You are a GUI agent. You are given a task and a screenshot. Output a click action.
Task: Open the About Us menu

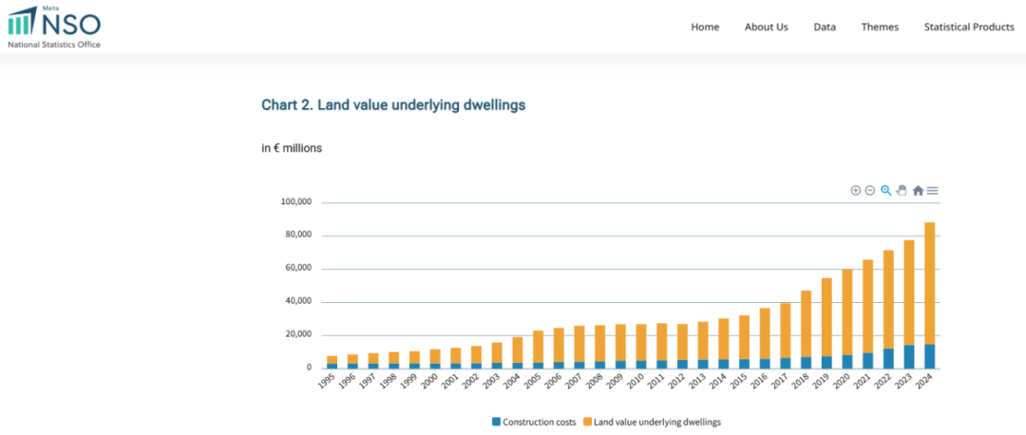[766, 27]
